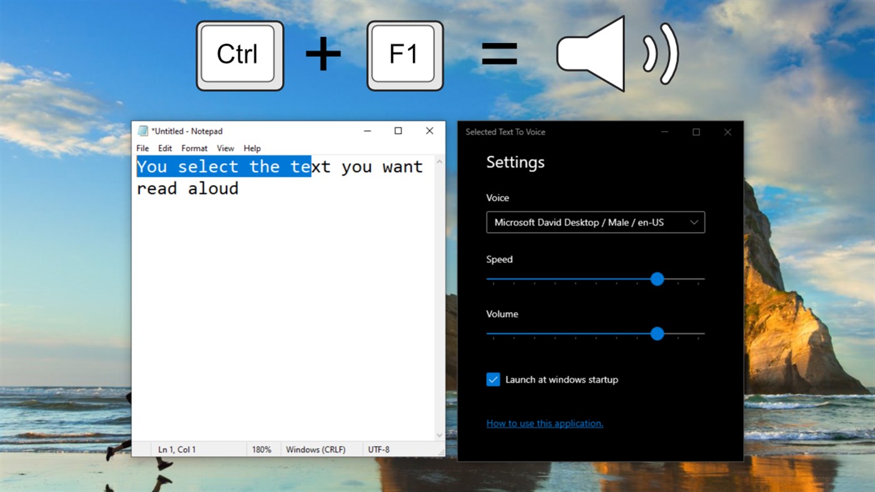Viewport: 875px width, 492px height.
Task: Adjust the Volume slider handle
Action: click(657, 334)
